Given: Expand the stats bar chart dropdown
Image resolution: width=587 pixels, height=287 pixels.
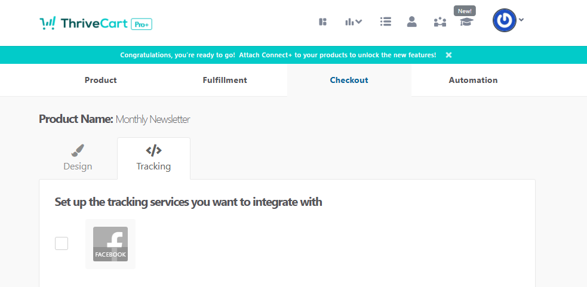Looking at the screenshot, I should 354,22.
